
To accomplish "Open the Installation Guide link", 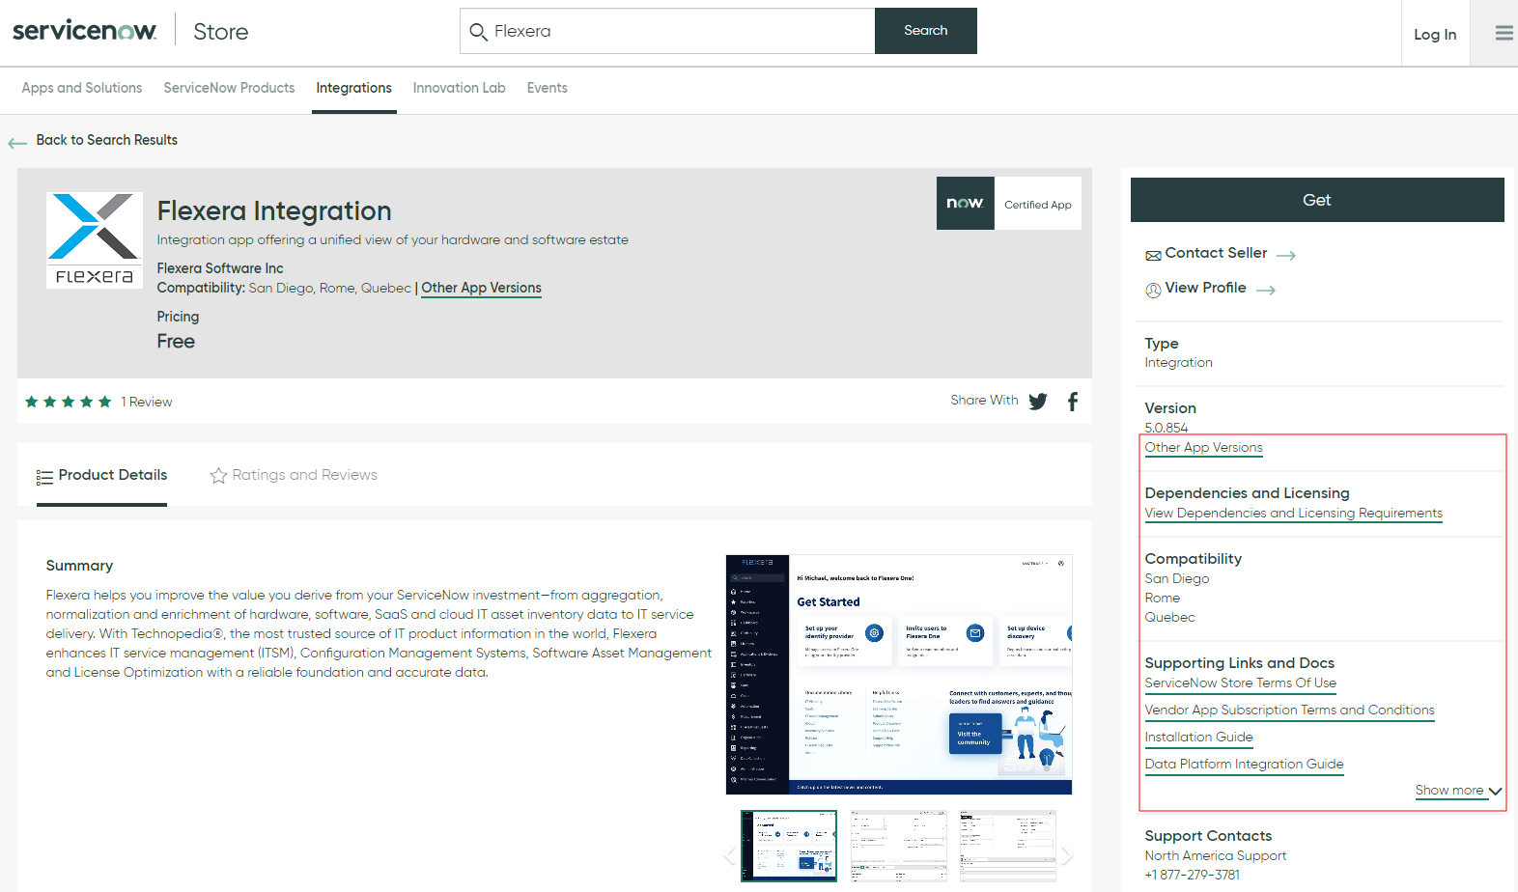I will (x=1198, y=738).
